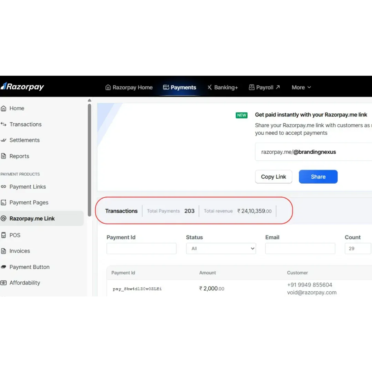Image resolution: width=372 pixels, height=372 pixels.
Task: Expand the More dropdown menu
Action: [301, 87]
